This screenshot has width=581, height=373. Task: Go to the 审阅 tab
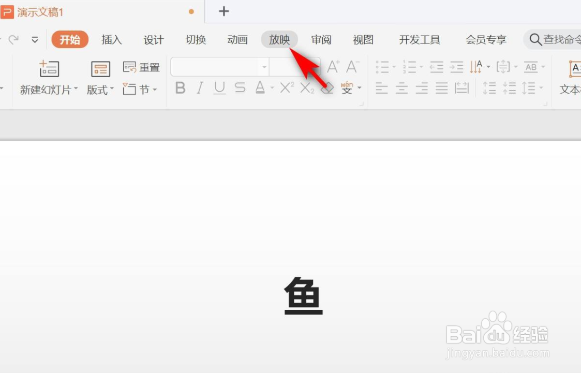(x=321, y=40)
